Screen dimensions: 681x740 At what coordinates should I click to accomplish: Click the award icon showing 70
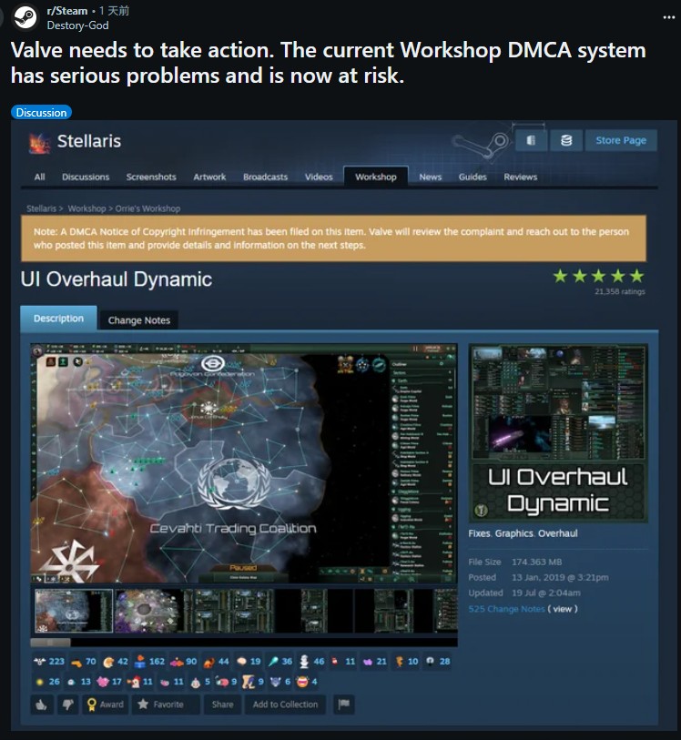click(x=76, y=662)
